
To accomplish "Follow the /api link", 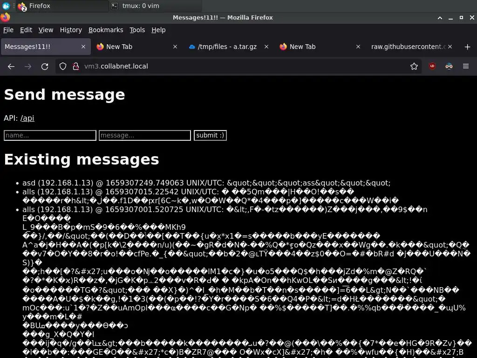I will (27, 118).
